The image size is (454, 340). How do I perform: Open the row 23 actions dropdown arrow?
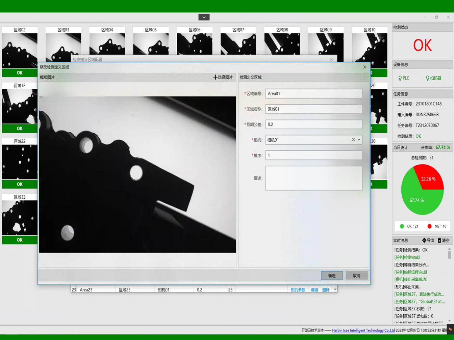click(x=335, y=290)
